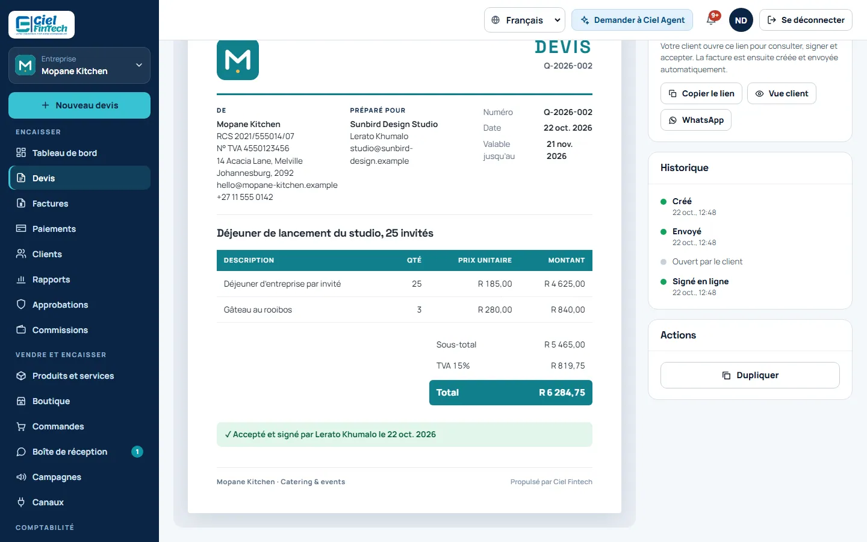Click Demander à Ciel Agent
This screenshot has height=542, width=867.
[632, 20]
